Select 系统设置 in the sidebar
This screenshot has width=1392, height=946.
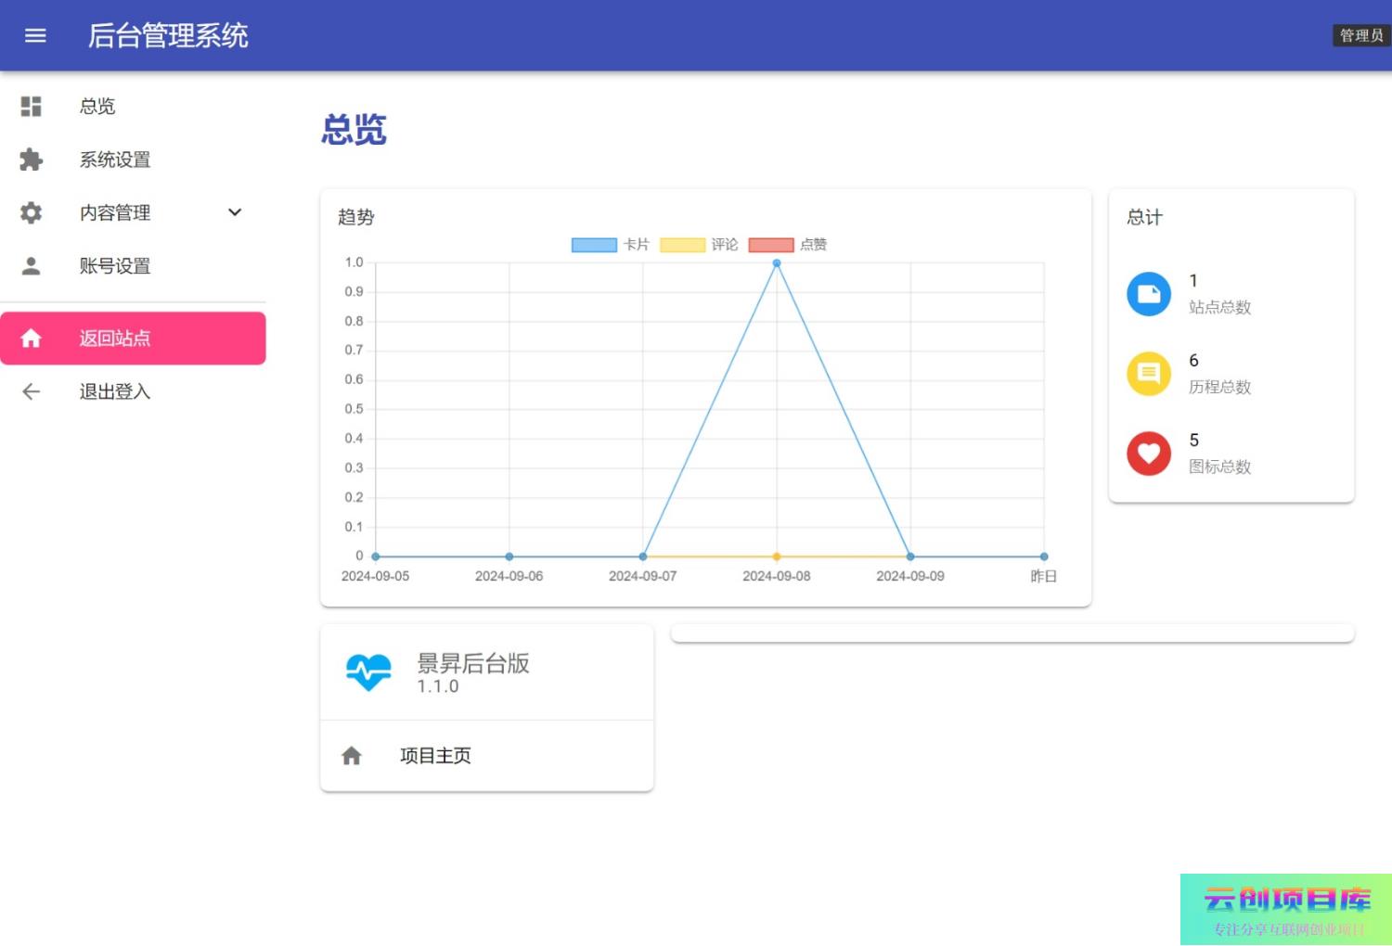(x=115, y=160)
